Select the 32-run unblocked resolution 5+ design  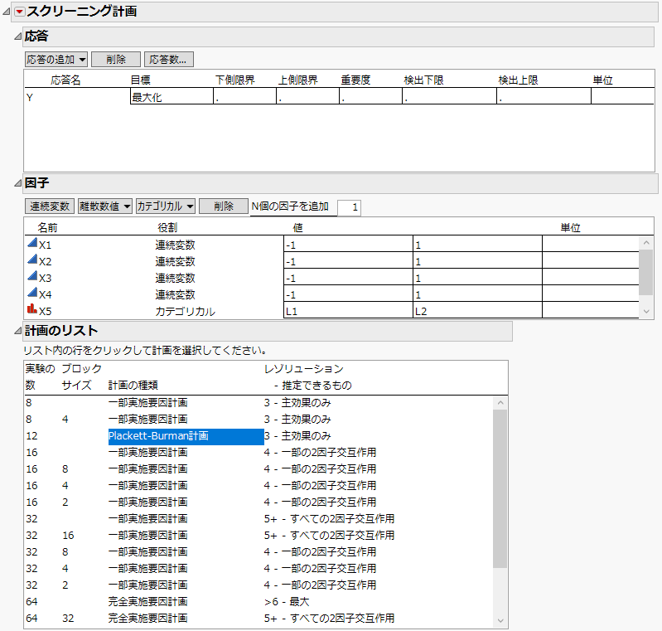(258, 518)
